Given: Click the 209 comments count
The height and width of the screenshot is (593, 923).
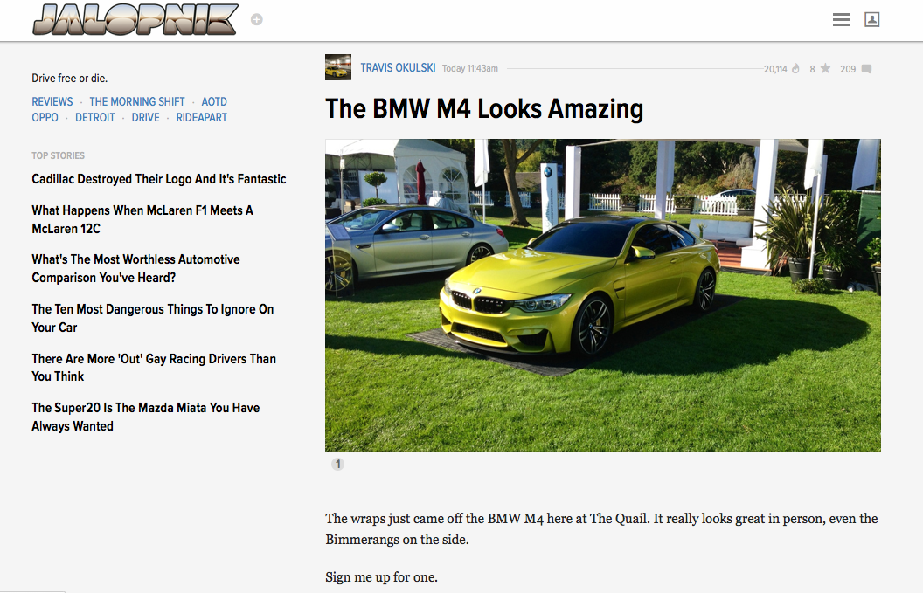Looking at the screenshot, I should pos(848,69).
